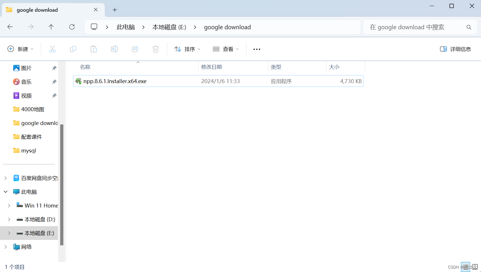Open 图片 in the sidebar
Image resolution: width=481 pixels, height=272 pixels.
pyautogui.click(x=26, y=68)
